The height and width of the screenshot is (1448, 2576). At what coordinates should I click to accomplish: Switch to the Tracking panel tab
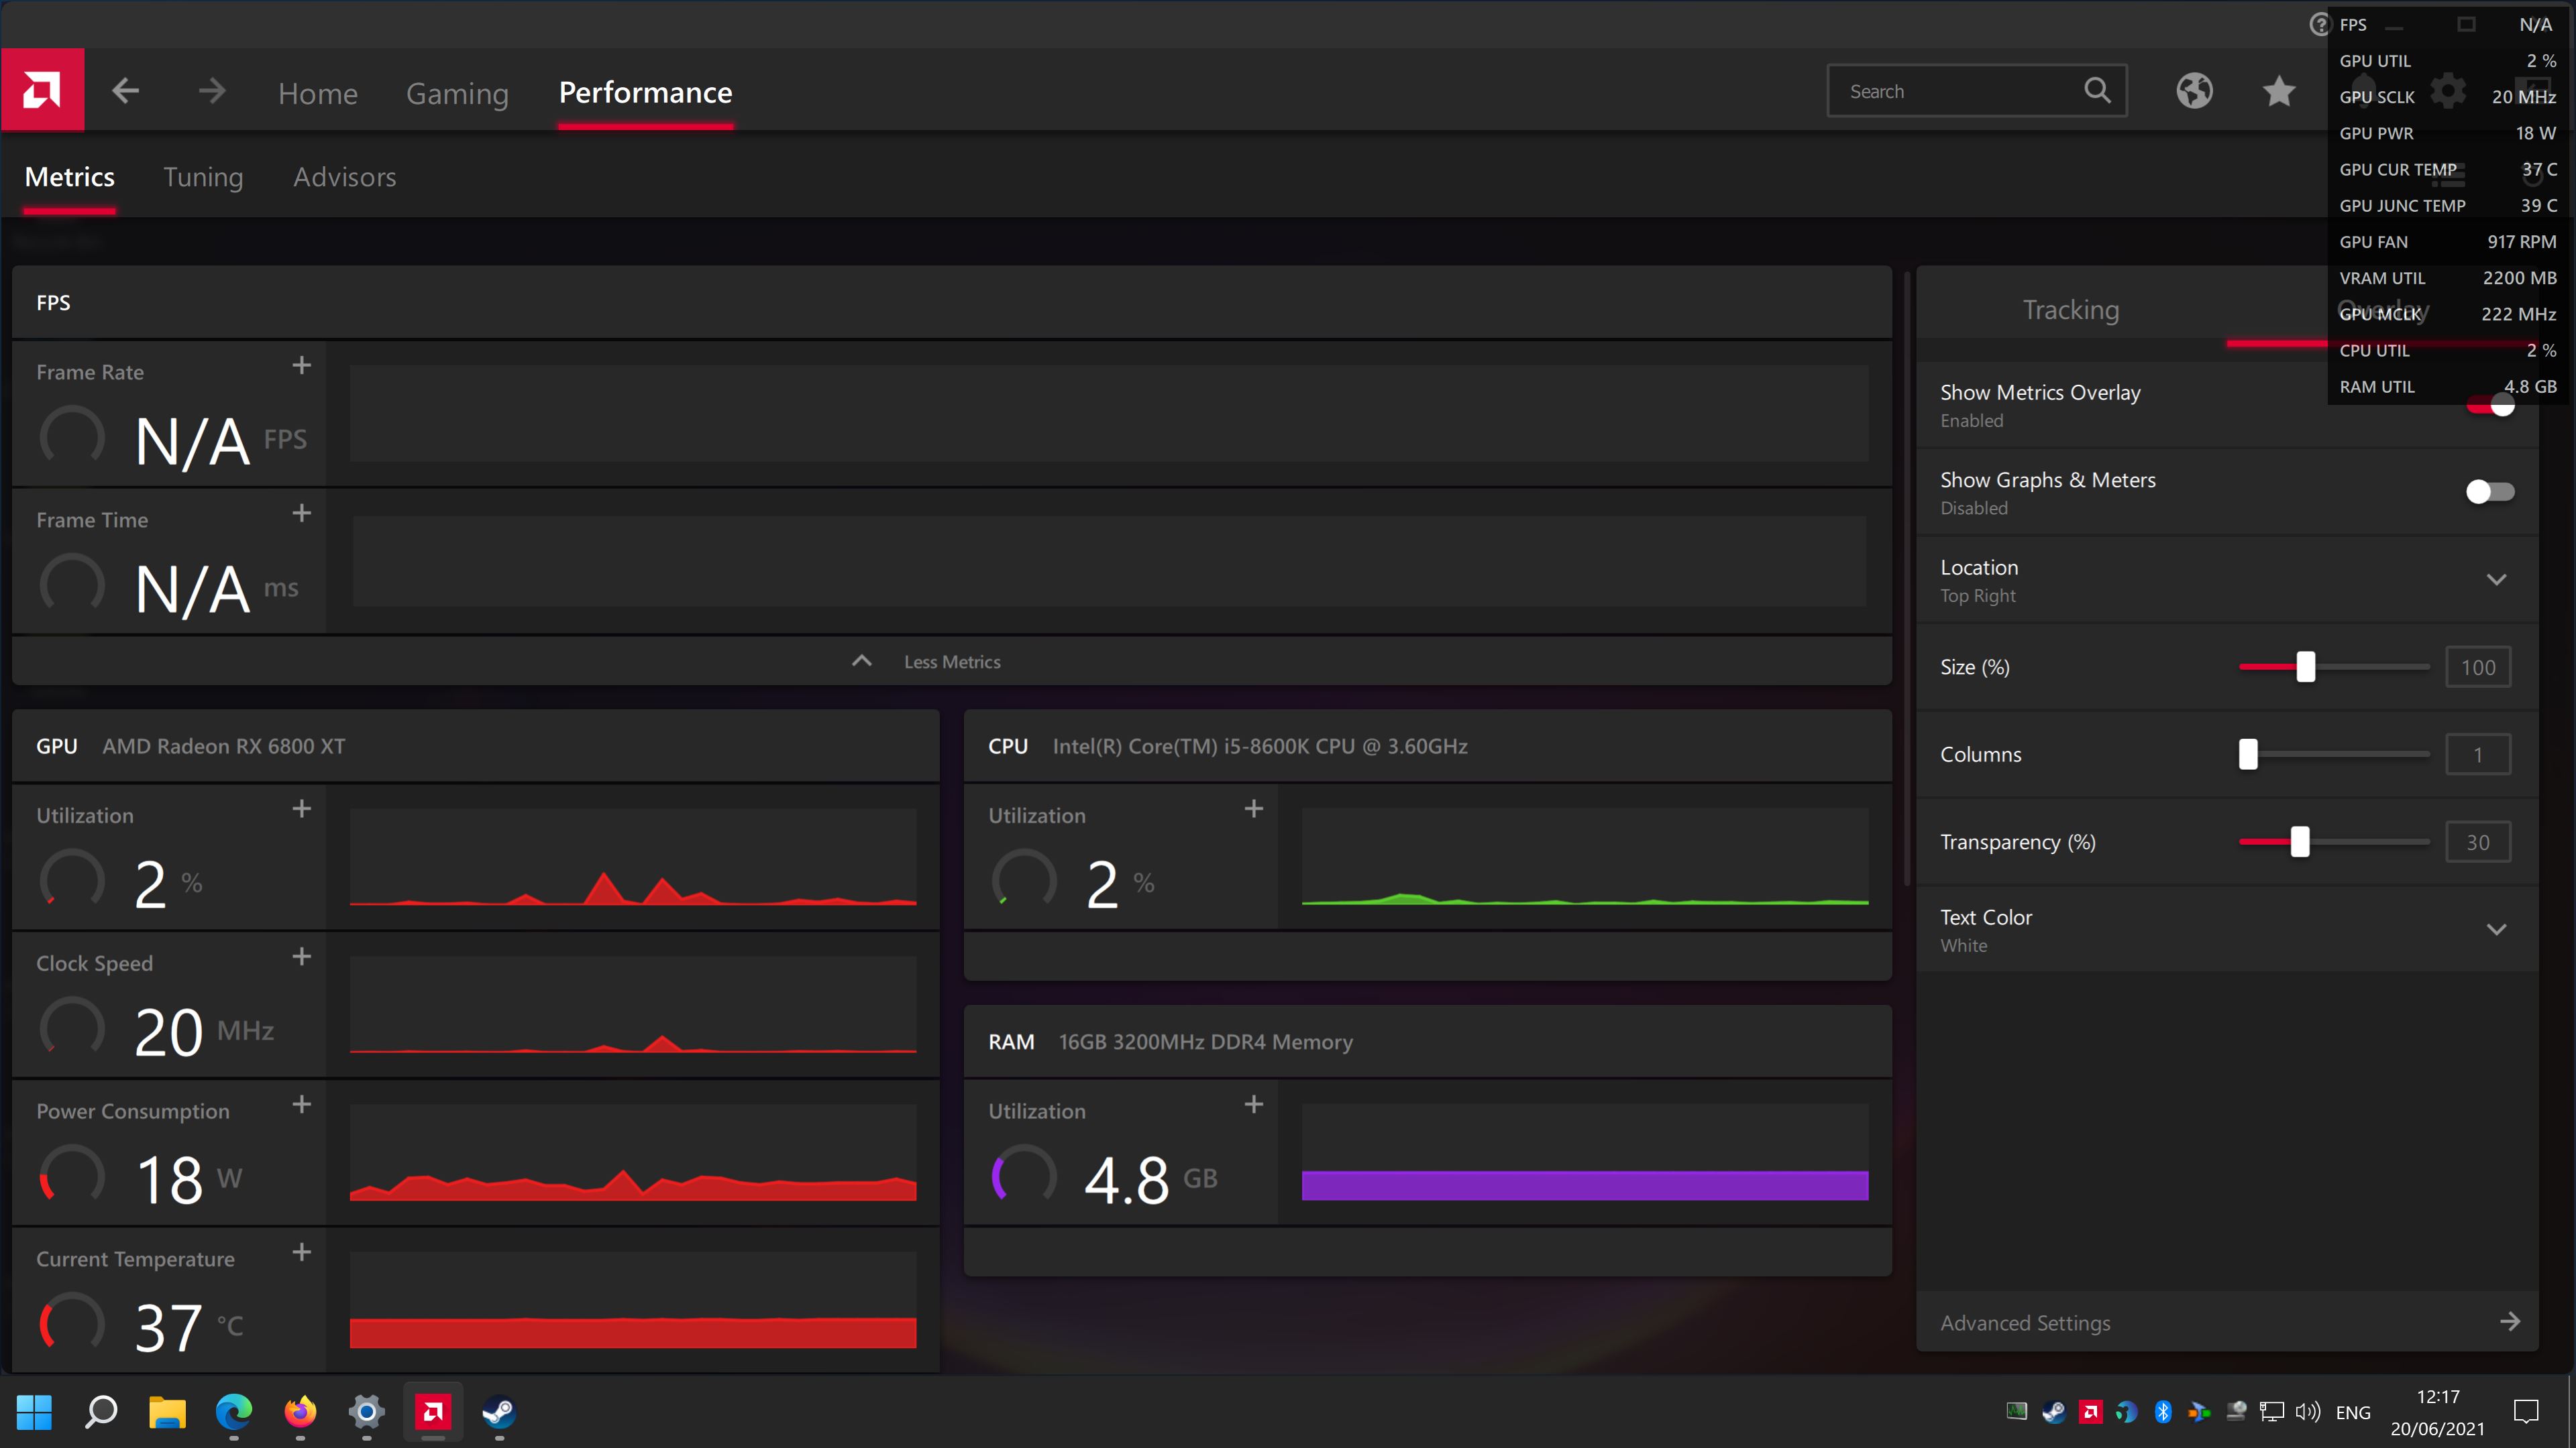pyautogui.click(x=2070, y=310)
